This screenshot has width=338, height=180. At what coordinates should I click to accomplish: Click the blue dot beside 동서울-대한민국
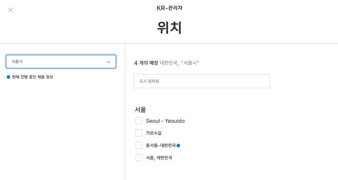click(179, 145)
